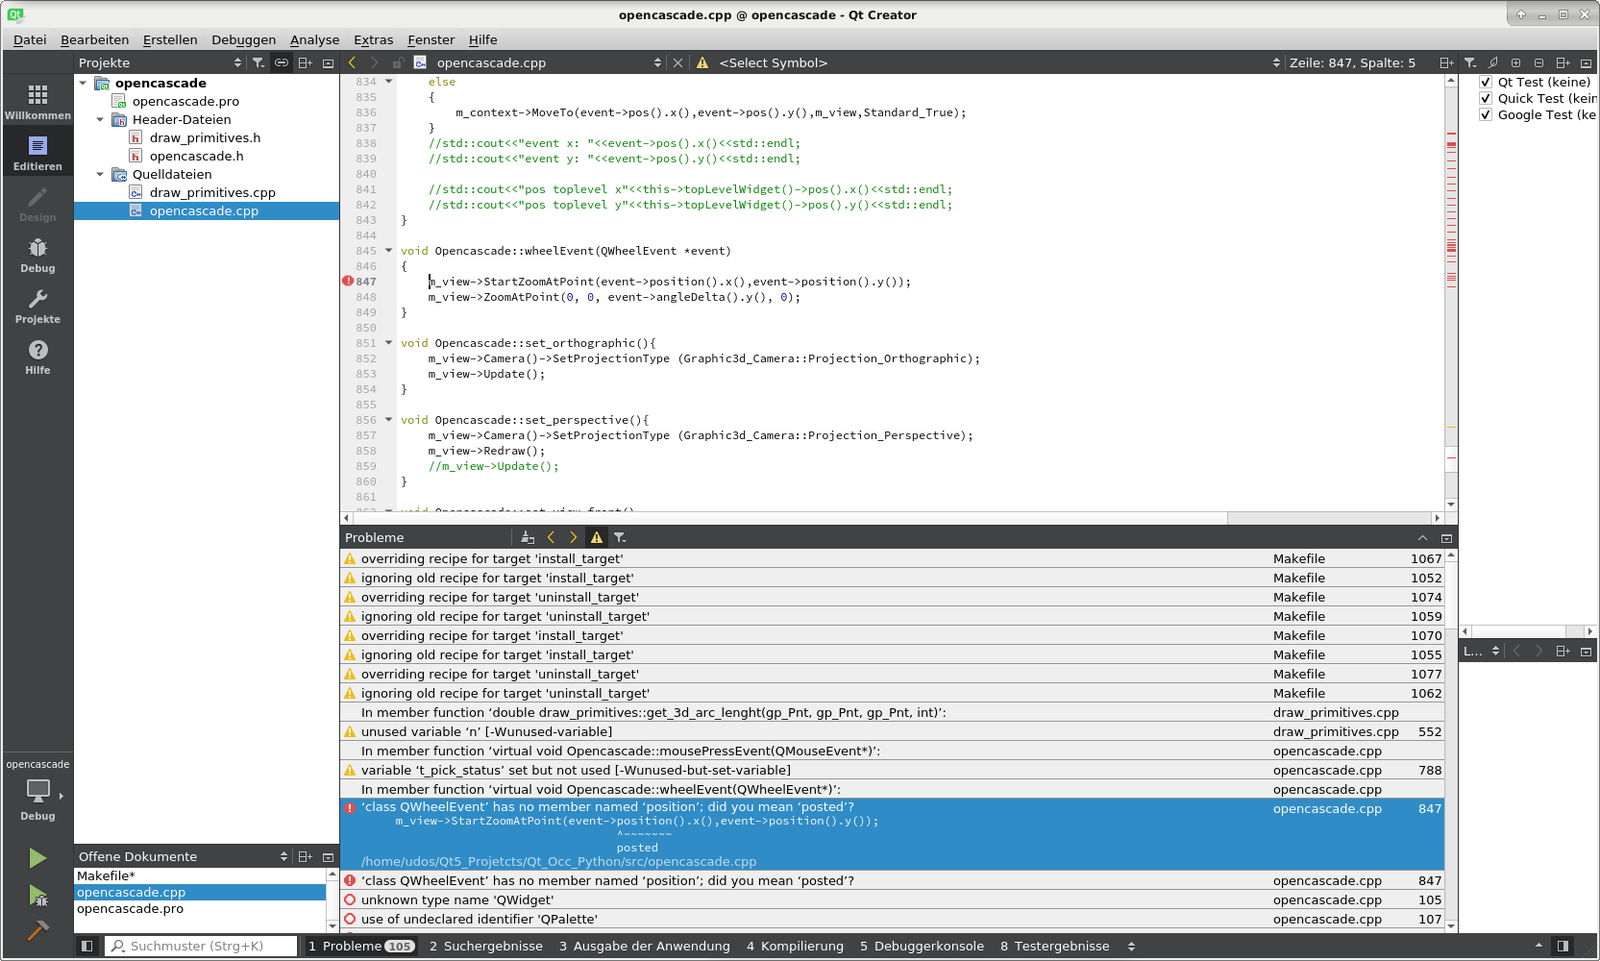Open the Erstellen menu

(x=170, y=39)
